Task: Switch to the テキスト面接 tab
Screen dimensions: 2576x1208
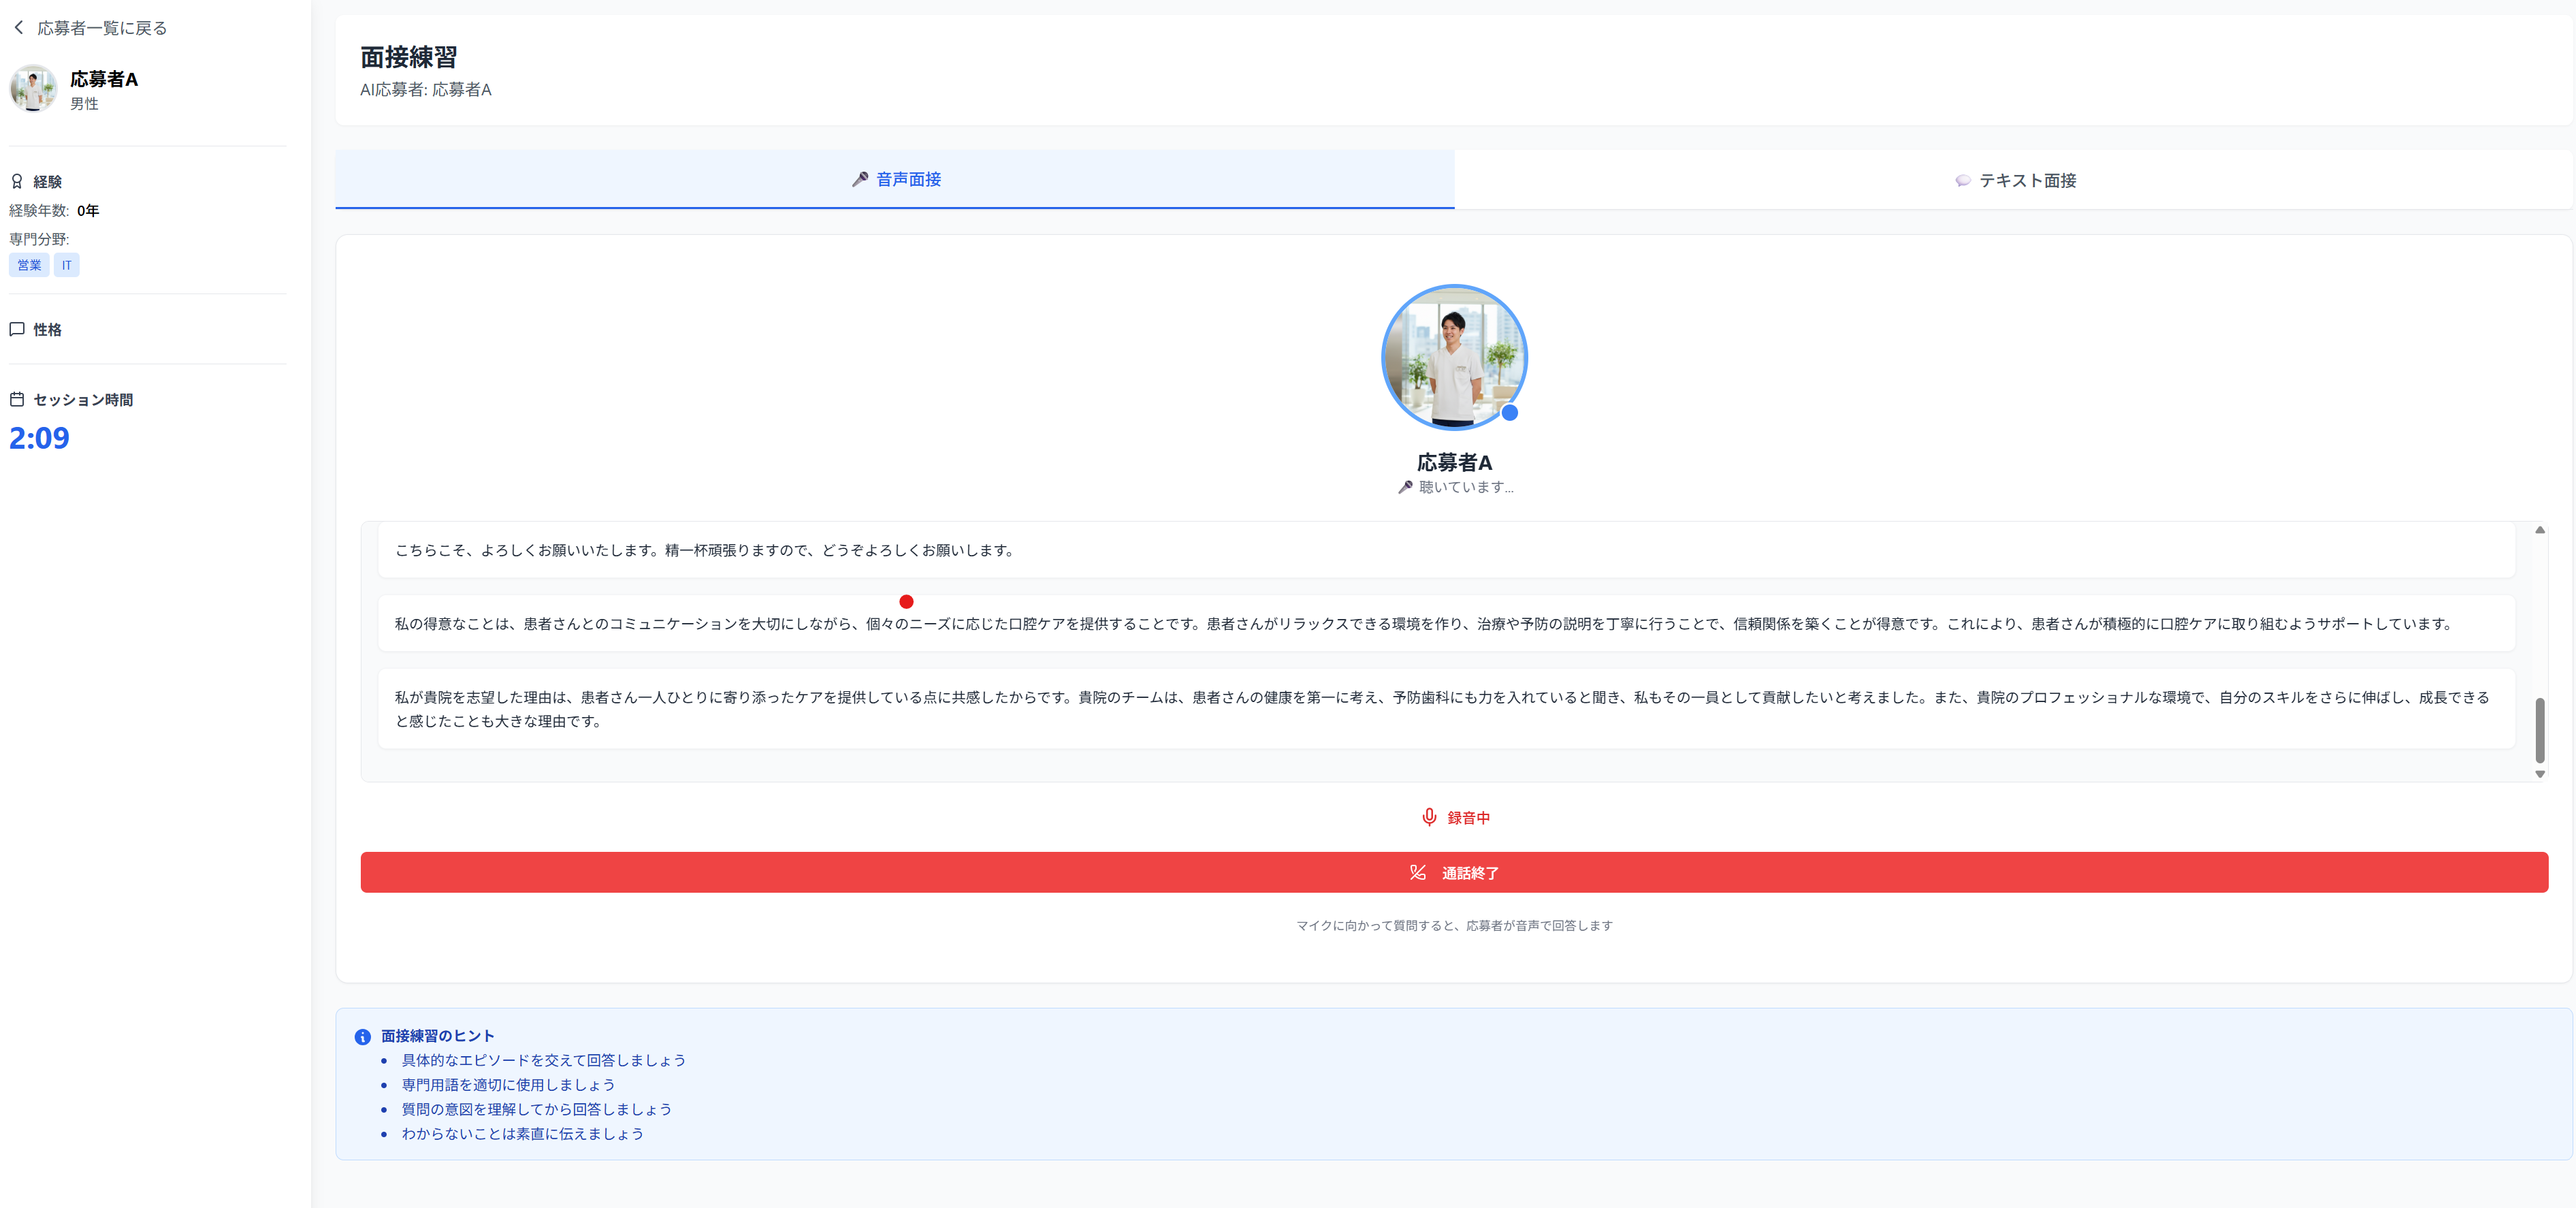Action: click(x=2014, y=181)
